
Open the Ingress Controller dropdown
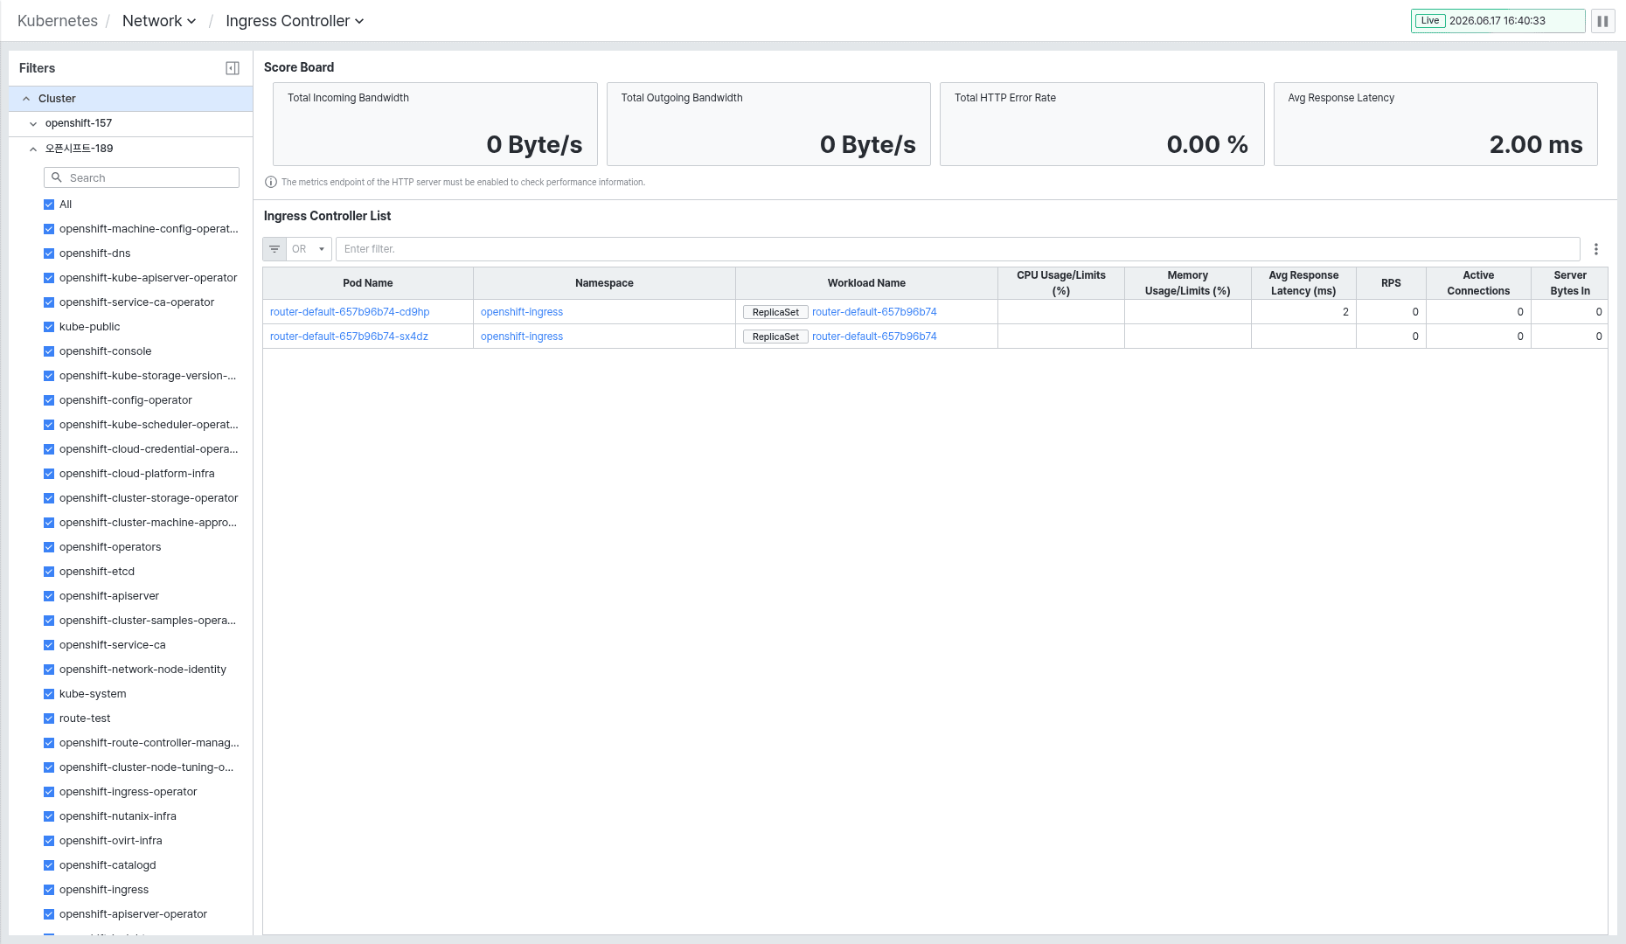295,21
